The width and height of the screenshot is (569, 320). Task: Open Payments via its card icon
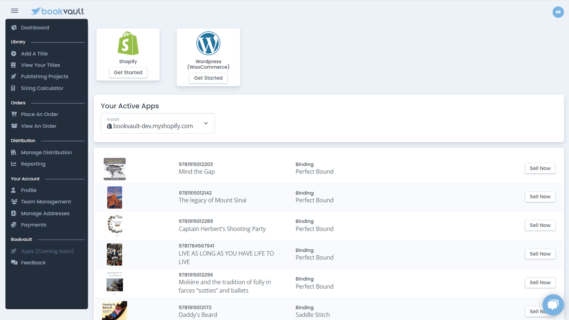pyautogui.click(x=14, y=225)
